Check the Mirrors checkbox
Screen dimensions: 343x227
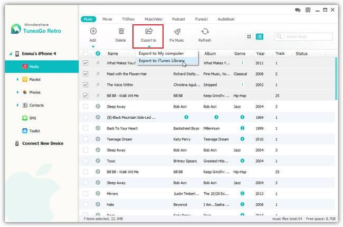click(85, 194)
